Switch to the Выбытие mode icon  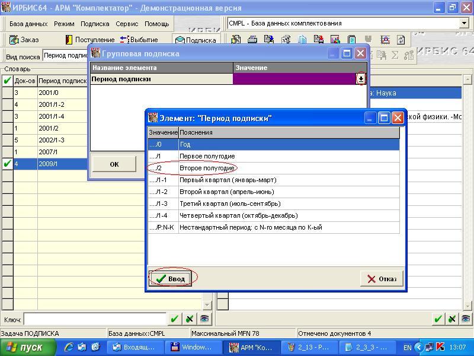(x=139, y=40)
